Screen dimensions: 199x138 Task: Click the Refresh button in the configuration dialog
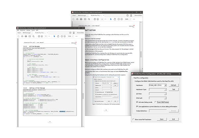pyautogui.click(x=173, y=85)
